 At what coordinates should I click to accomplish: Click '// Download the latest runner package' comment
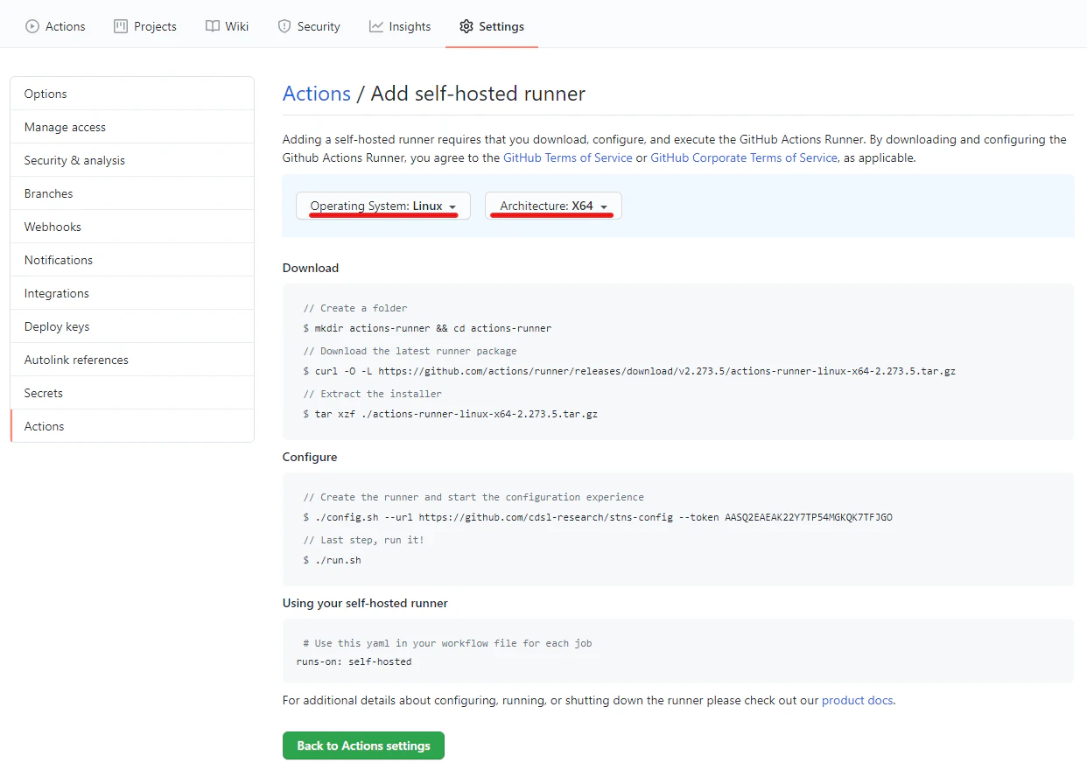pyautogui.click(x=410, y=351)
